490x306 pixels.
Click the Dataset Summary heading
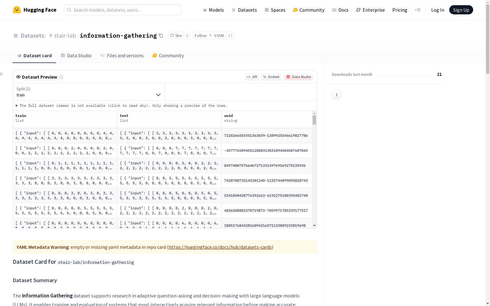[x=35, y=280]
